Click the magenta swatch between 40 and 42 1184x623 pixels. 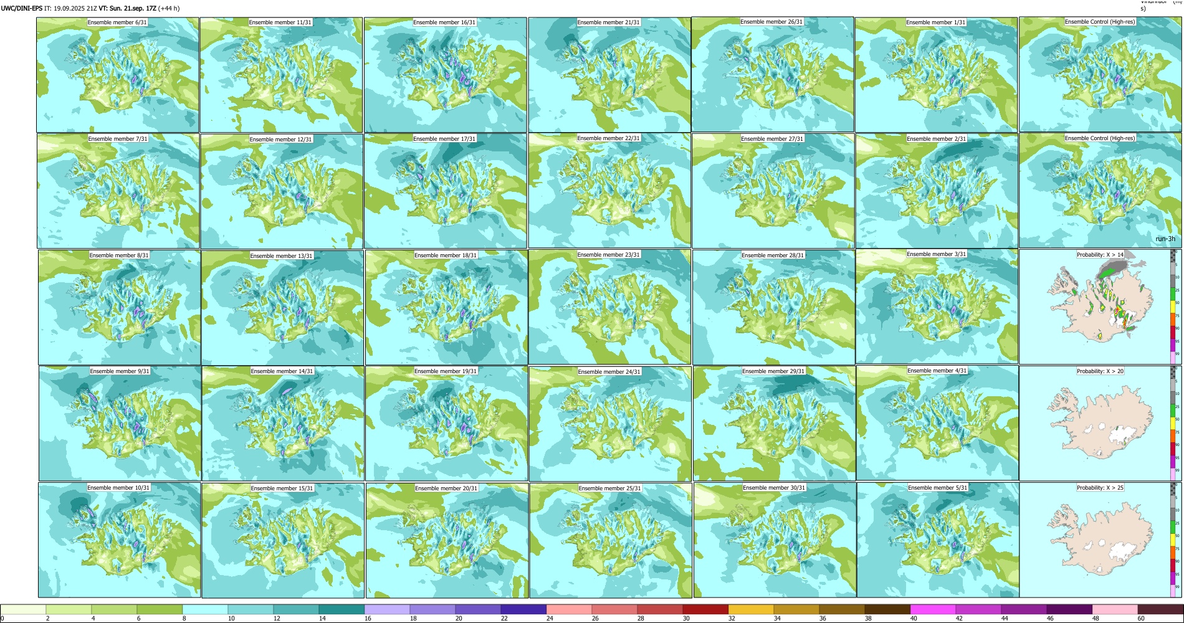933,609
